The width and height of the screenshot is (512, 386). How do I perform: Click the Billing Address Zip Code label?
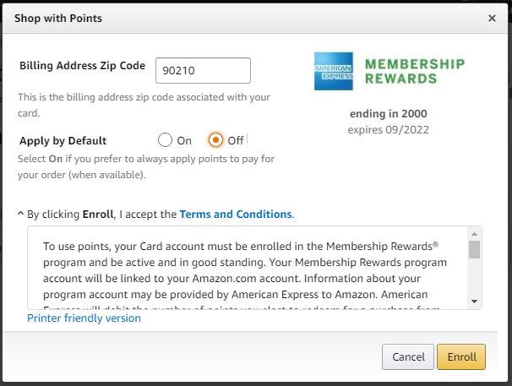tap(82, 66)
